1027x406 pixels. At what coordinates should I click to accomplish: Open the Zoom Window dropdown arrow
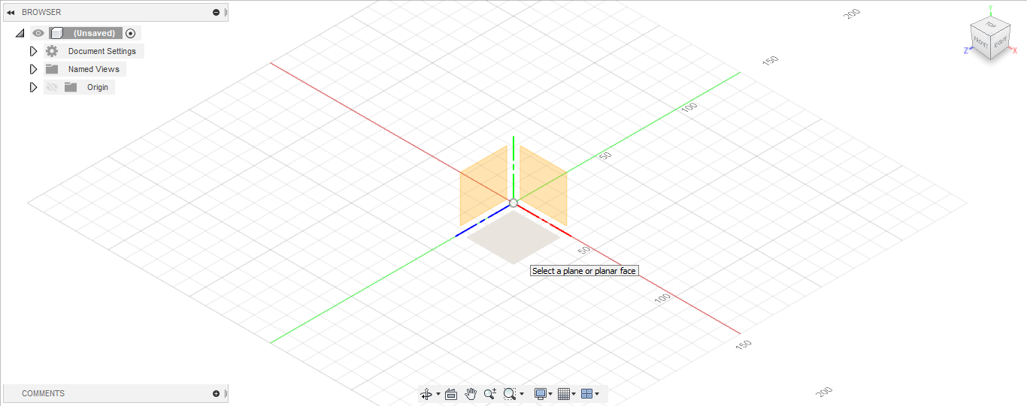pyautogui.click(x=522, y=394)
